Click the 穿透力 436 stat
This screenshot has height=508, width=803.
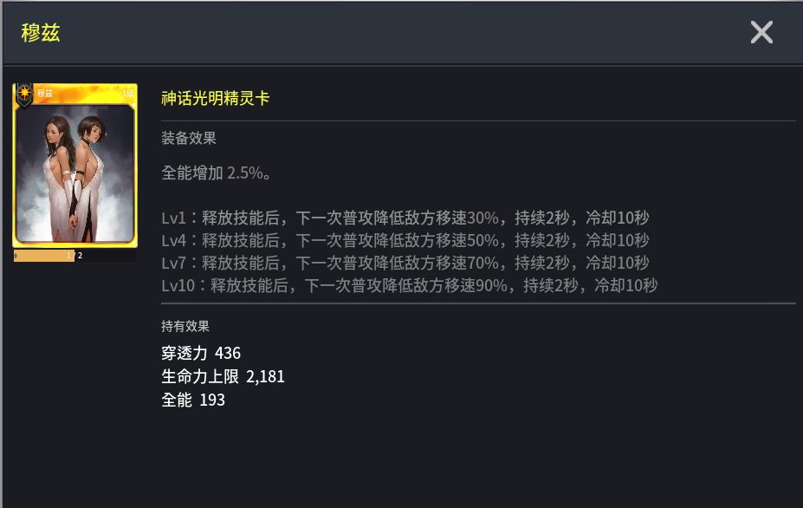201,353
